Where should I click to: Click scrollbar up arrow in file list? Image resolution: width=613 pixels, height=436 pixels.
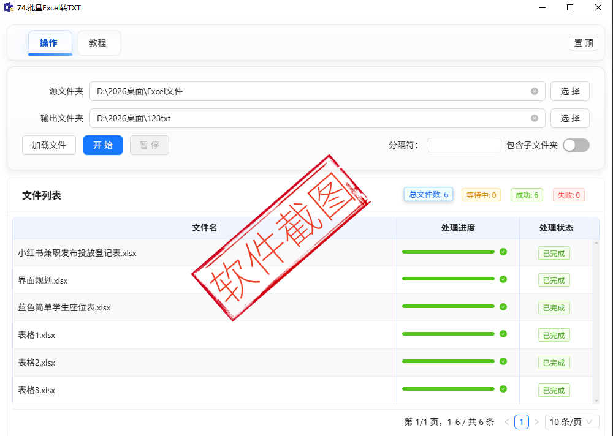[x=596, y=243]
